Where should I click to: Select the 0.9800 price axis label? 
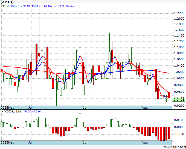179,85
